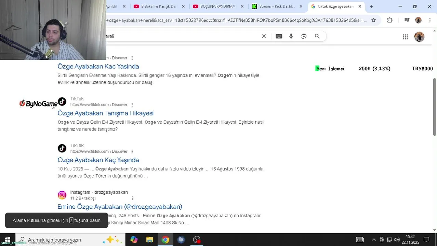Submit search with the magnifier icon
The width and height of the screenshot is (437, 246).
(317, 36)
